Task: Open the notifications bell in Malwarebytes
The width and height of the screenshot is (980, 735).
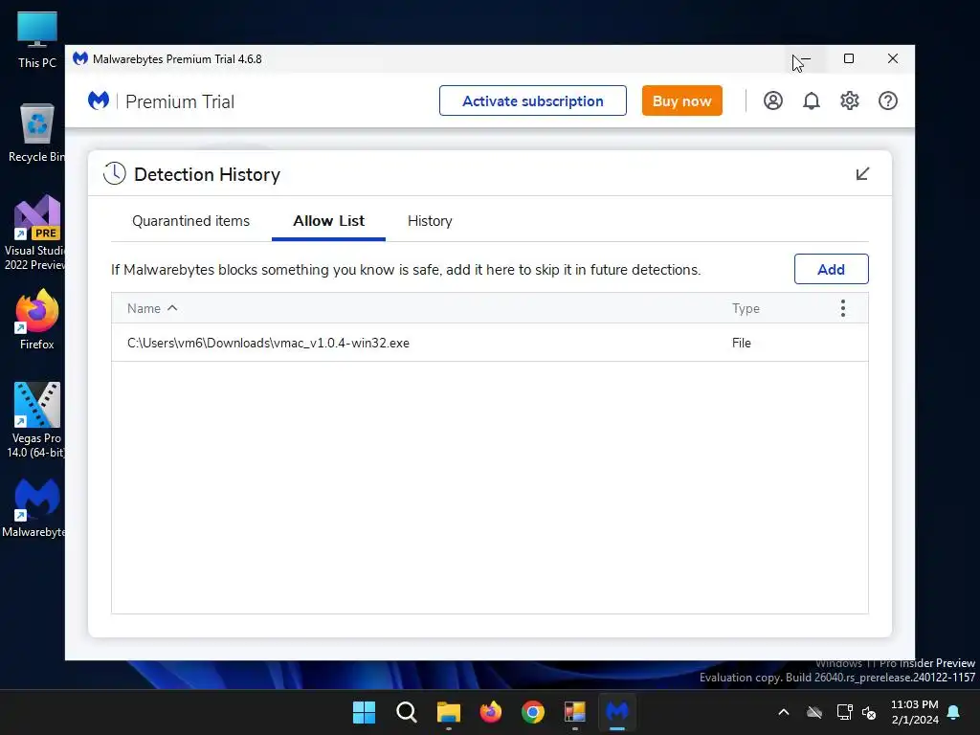Action: click(x=812, y=100)
